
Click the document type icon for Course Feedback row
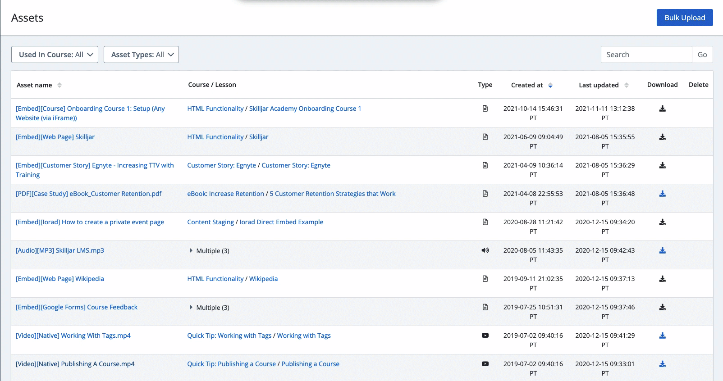point(485,307)
